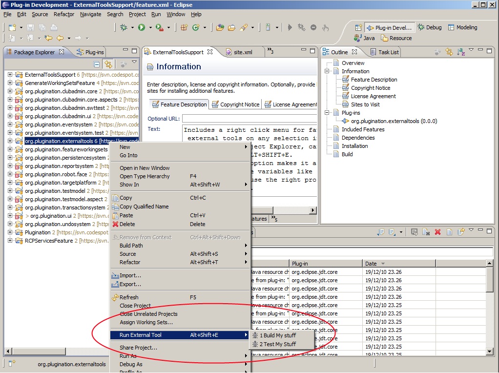The height and width of the screenshot is (373, 499).
Task: Expand the org.plugination.clubadmin.core project
Action: pyautogui.click(x=10, y=91)
